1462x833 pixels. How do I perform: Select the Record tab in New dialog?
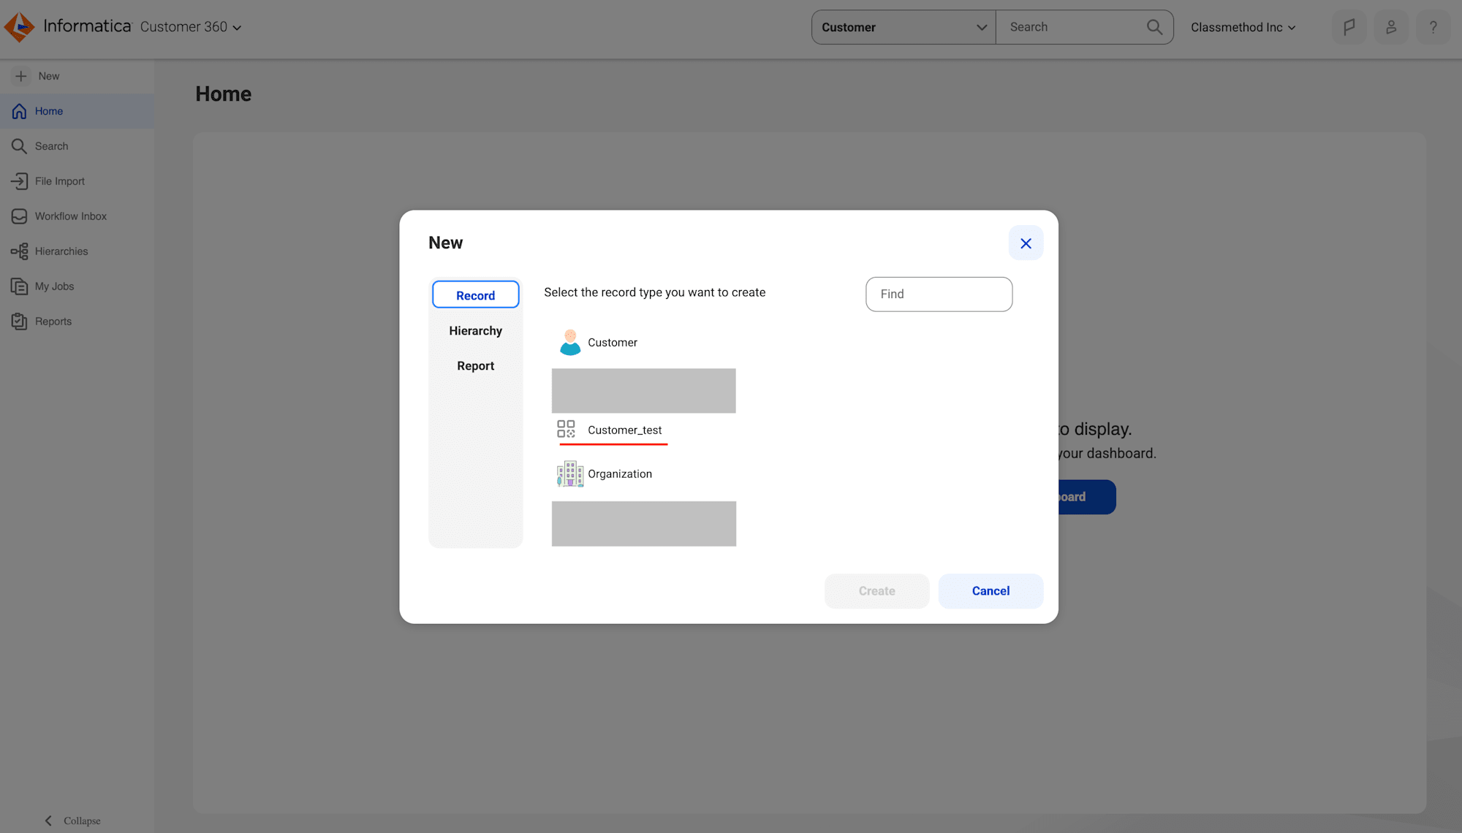pyautogui.click(x=475, y=295)
